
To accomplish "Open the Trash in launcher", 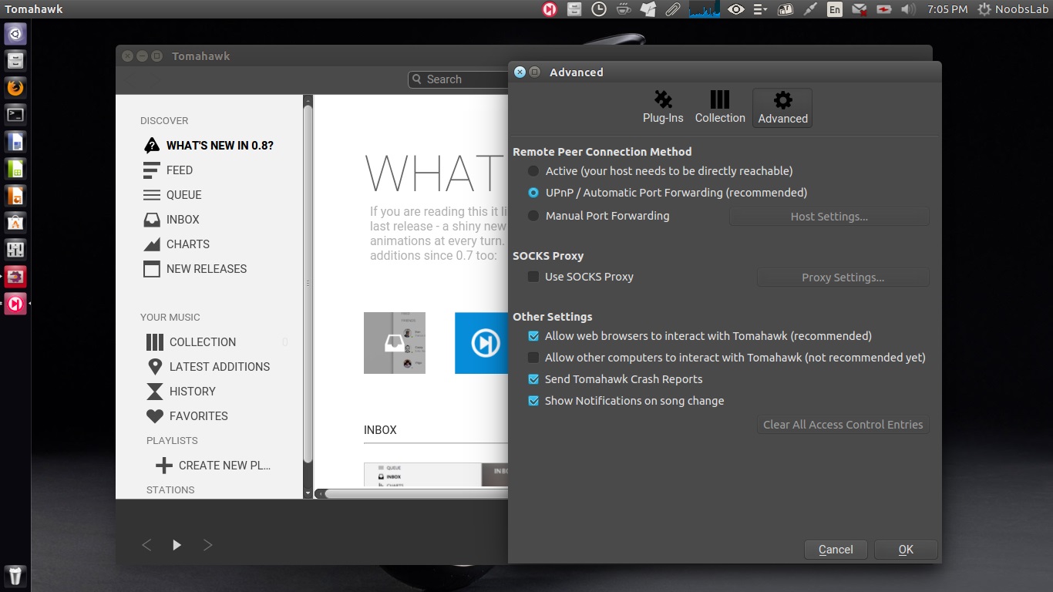I will [15, 575].
